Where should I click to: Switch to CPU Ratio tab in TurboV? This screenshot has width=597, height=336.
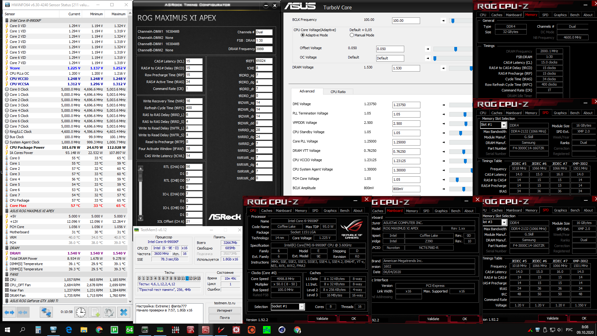pyautogui.click(x=338, y=92)
